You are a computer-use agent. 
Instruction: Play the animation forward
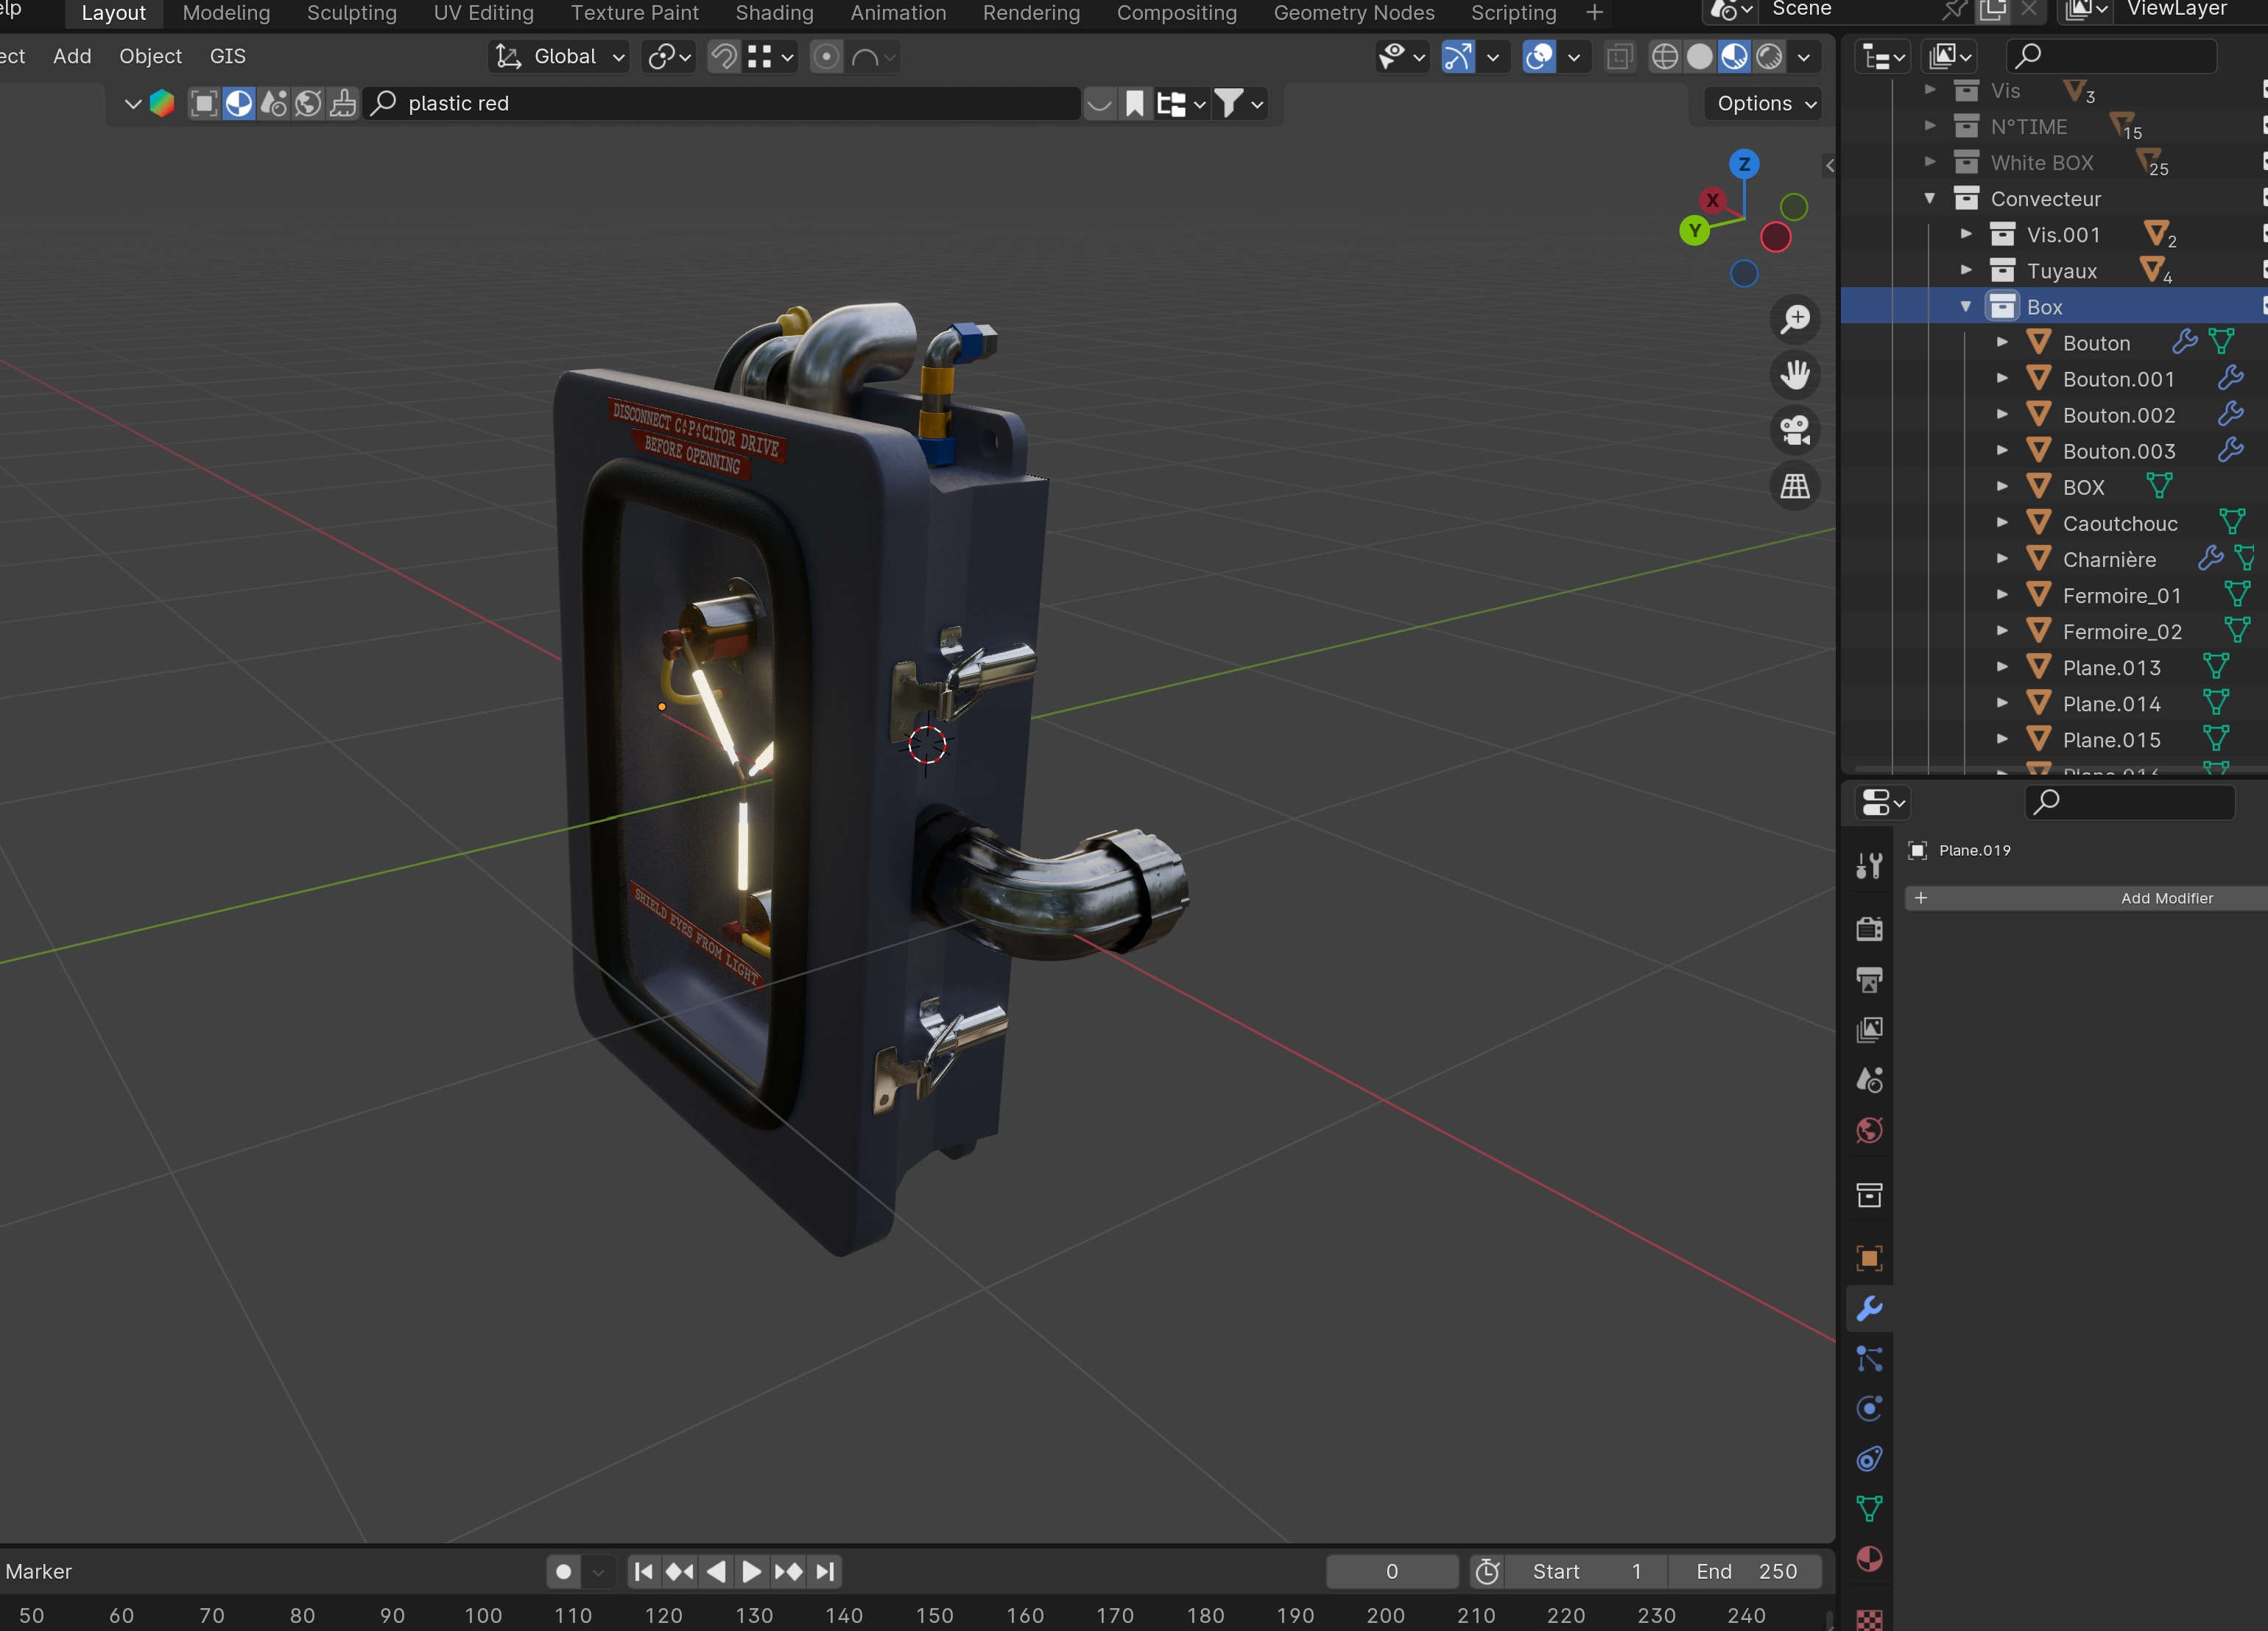(x=751, y=1571)
